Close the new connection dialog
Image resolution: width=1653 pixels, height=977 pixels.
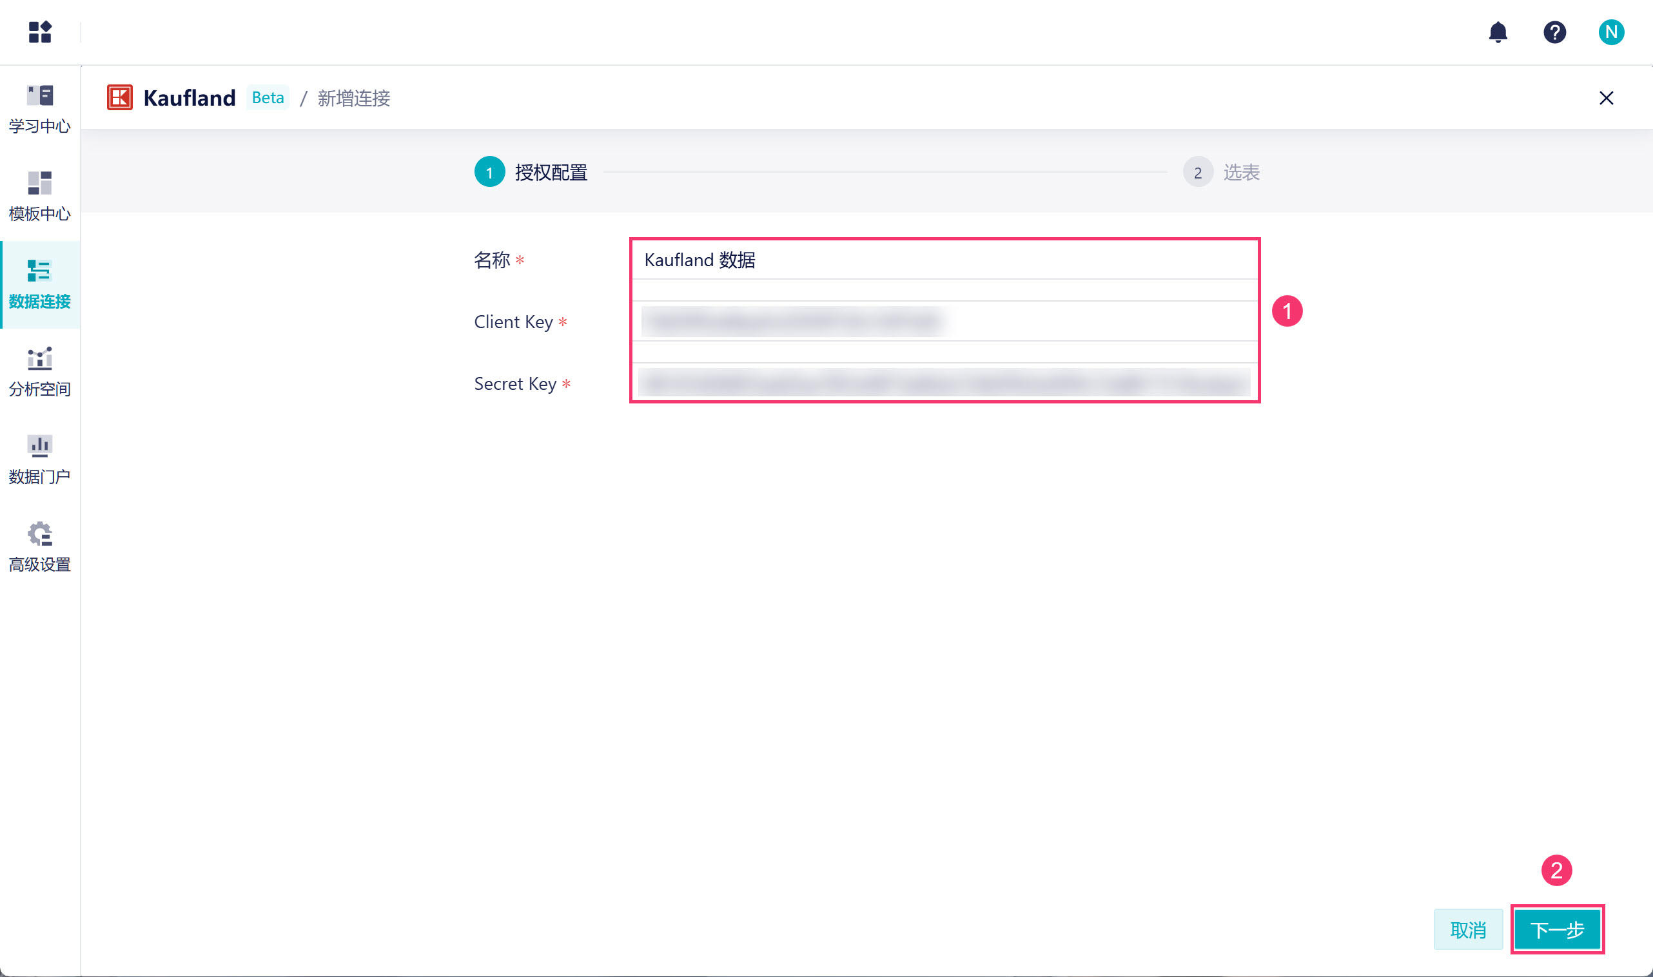click(x=1606, y=98)
